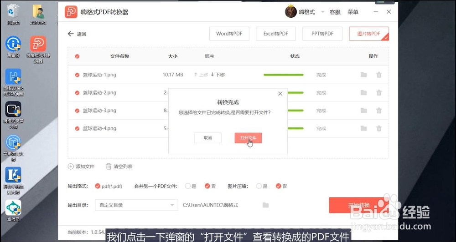Select 是 for 合并到一个PDF文件

[x=191, y=187]
